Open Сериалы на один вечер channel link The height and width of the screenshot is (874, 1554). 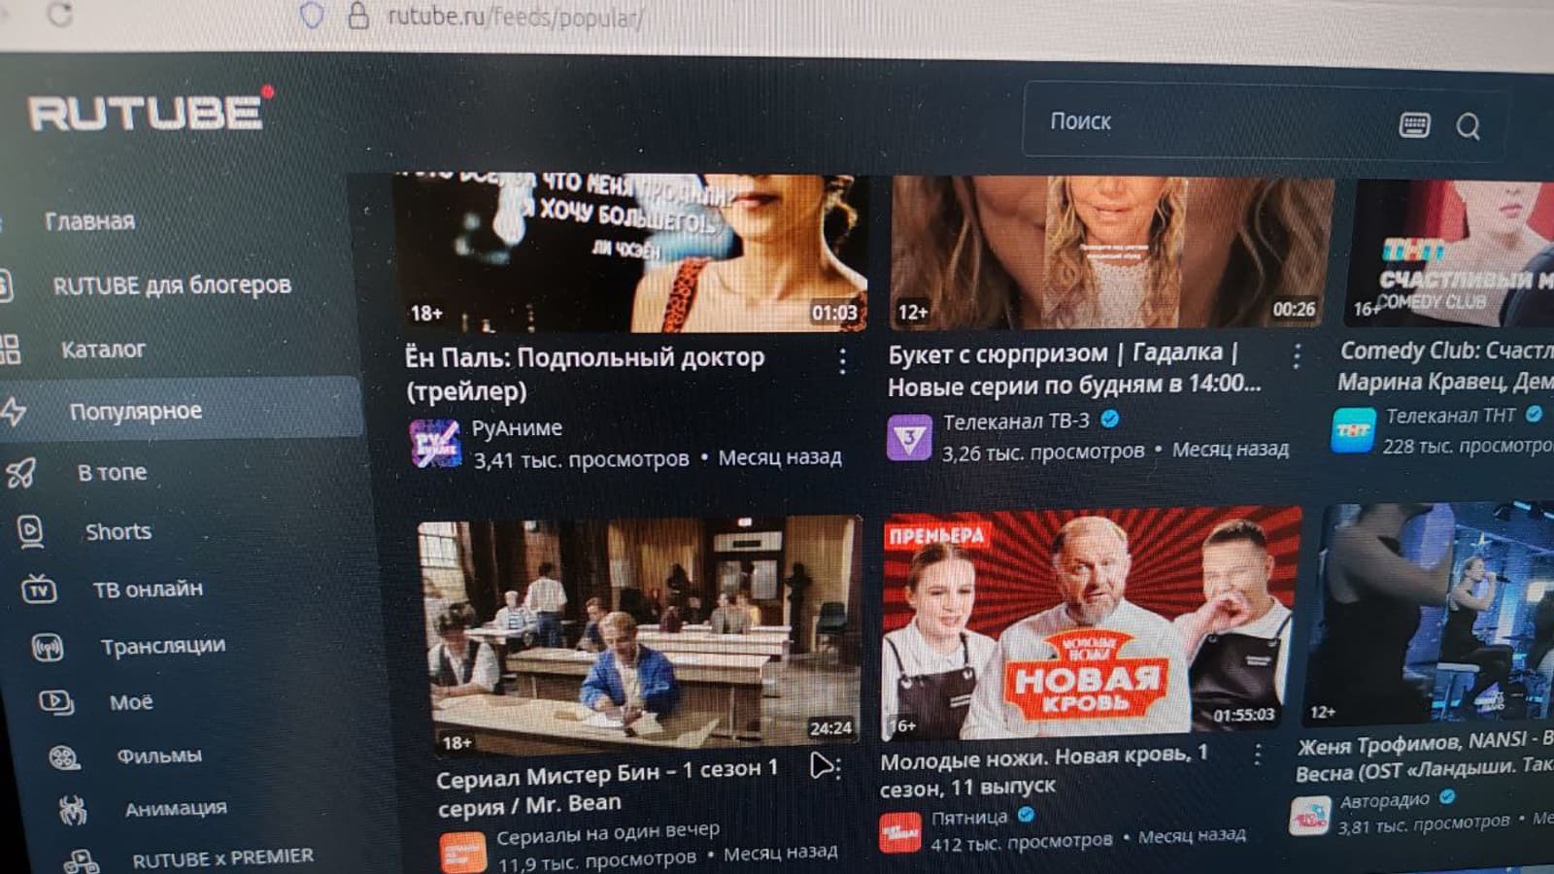click(x=608, y=833)
